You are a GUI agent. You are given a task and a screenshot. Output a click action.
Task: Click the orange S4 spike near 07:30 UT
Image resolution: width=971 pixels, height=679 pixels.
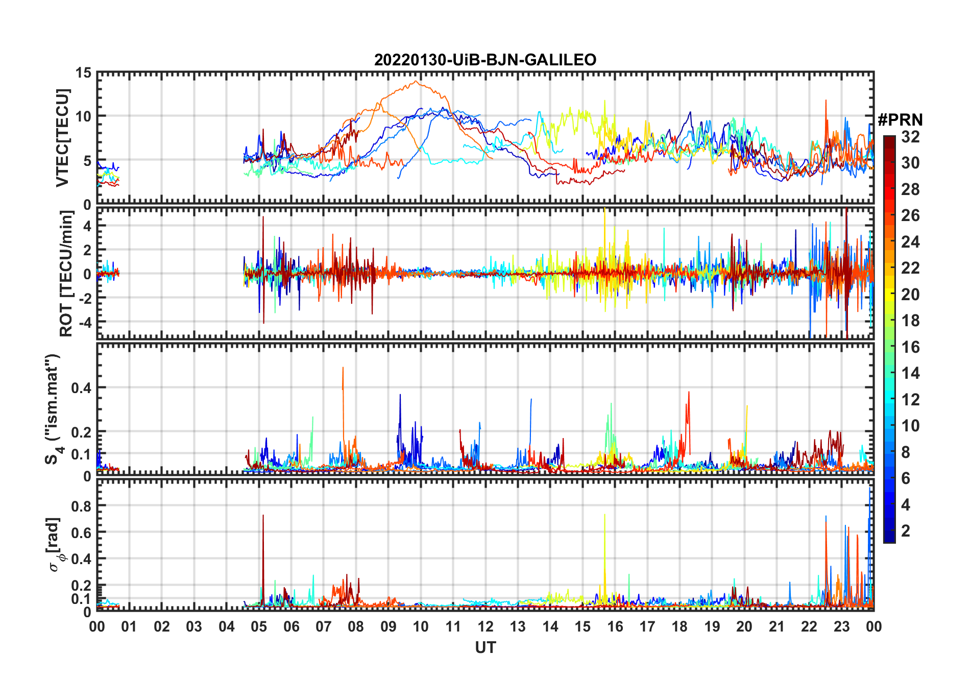343,379
